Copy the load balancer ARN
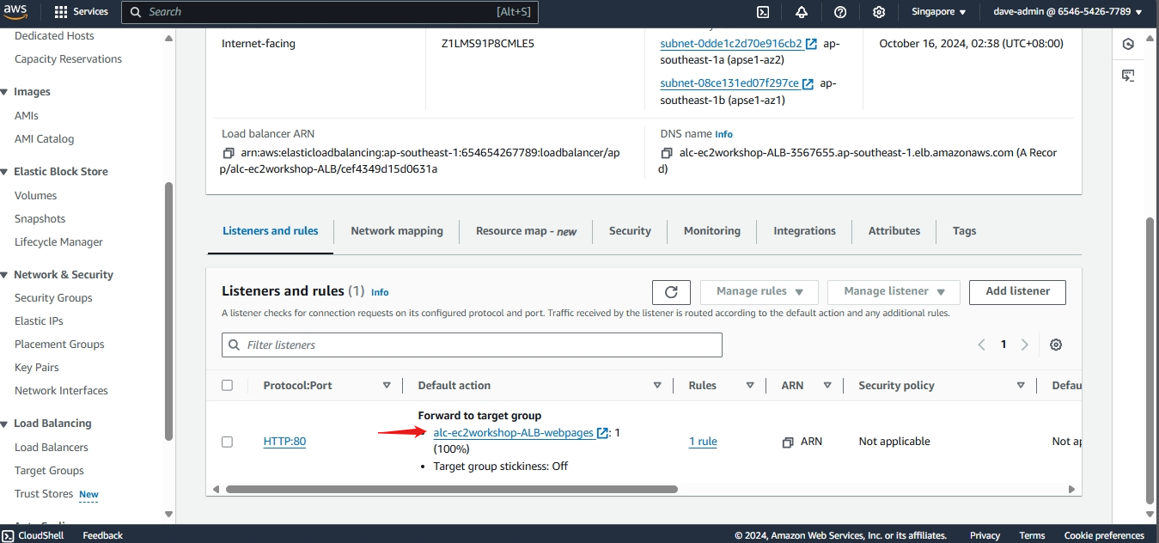 (229, 153)
